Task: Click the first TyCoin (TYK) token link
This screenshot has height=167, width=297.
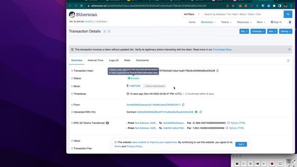Action: tap(238, 123)
